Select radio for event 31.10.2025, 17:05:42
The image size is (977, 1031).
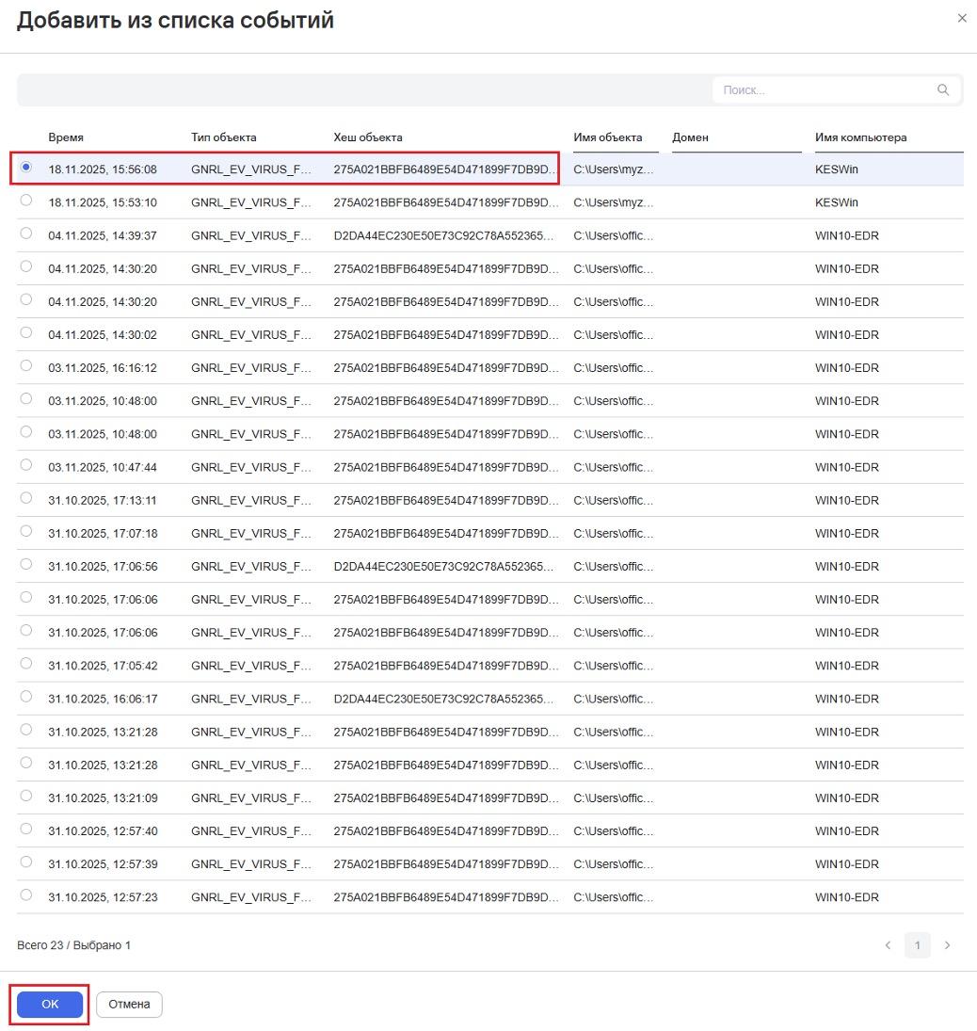pos(25,663)
